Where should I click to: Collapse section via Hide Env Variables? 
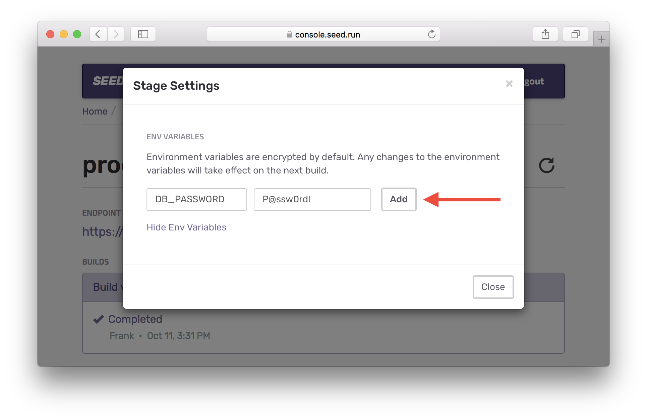point(186,227)
